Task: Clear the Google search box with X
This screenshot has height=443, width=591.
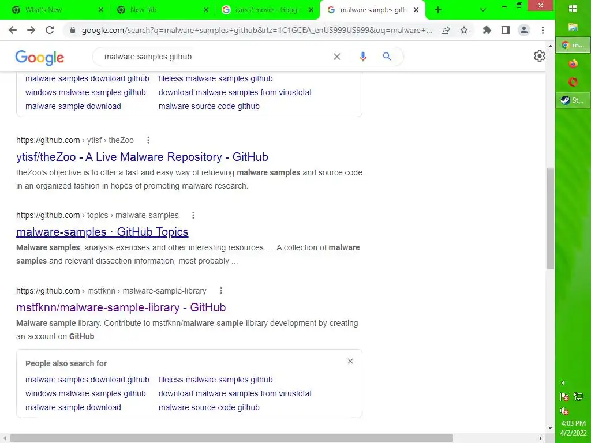Action: [x=337, y=57]
